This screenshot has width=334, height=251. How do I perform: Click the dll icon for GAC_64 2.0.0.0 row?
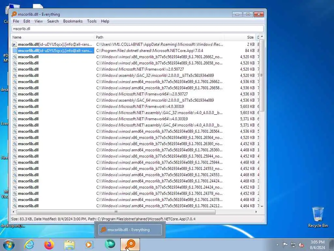[14, 100]
